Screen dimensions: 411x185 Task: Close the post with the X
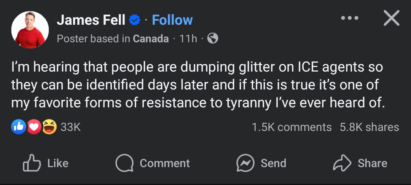(x=391, y=18)
